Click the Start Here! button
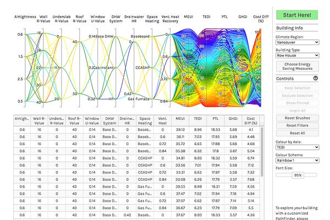 tap(297, 15)
